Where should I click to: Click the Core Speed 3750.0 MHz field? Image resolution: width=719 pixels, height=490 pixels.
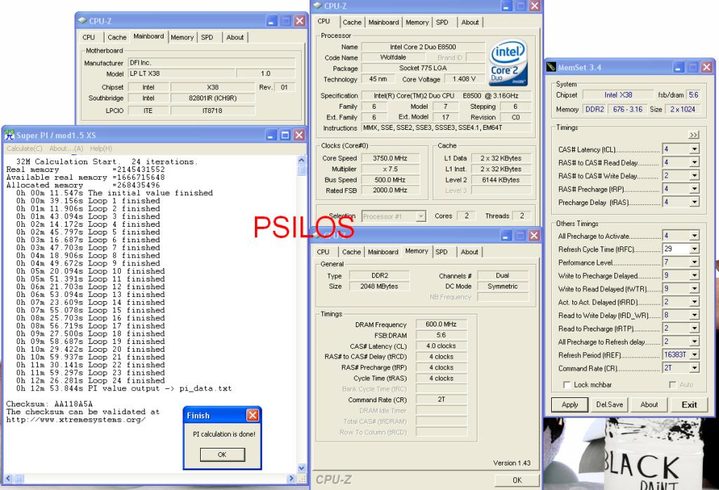point(390,158)
